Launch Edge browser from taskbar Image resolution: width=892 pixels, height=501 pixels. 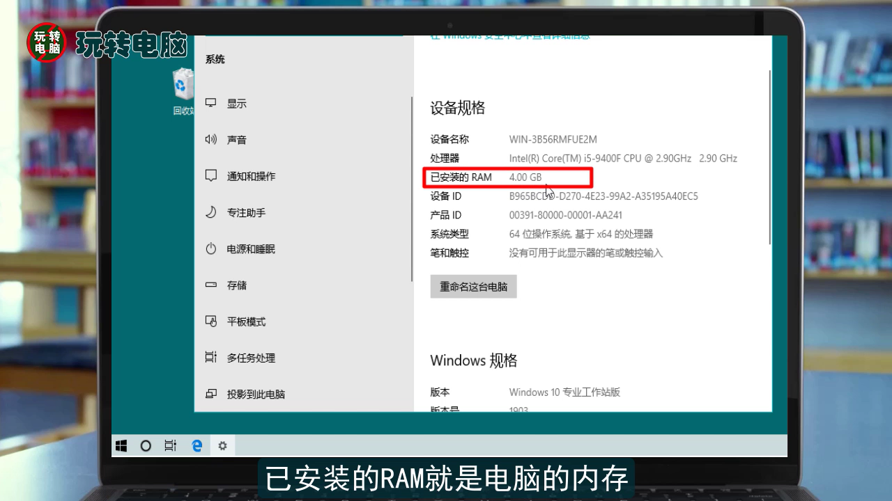coord(197,446)
